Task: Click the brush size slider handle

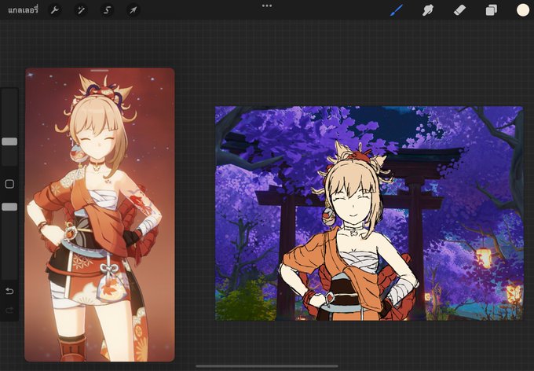Action: coord(9,141)
